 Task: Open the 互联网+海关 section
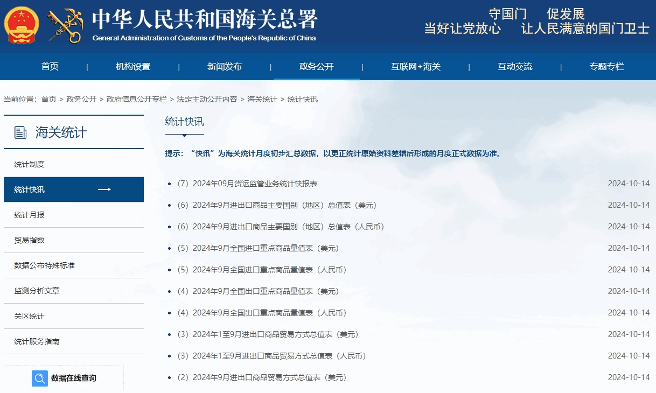click(x=415, y=66)
